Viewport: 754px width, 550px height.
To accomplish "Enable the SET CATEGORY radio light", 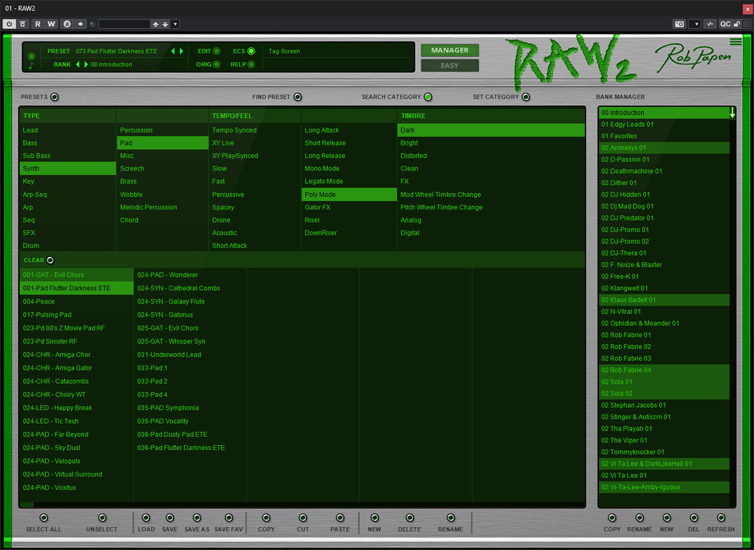I will click(x=526, y=97).
